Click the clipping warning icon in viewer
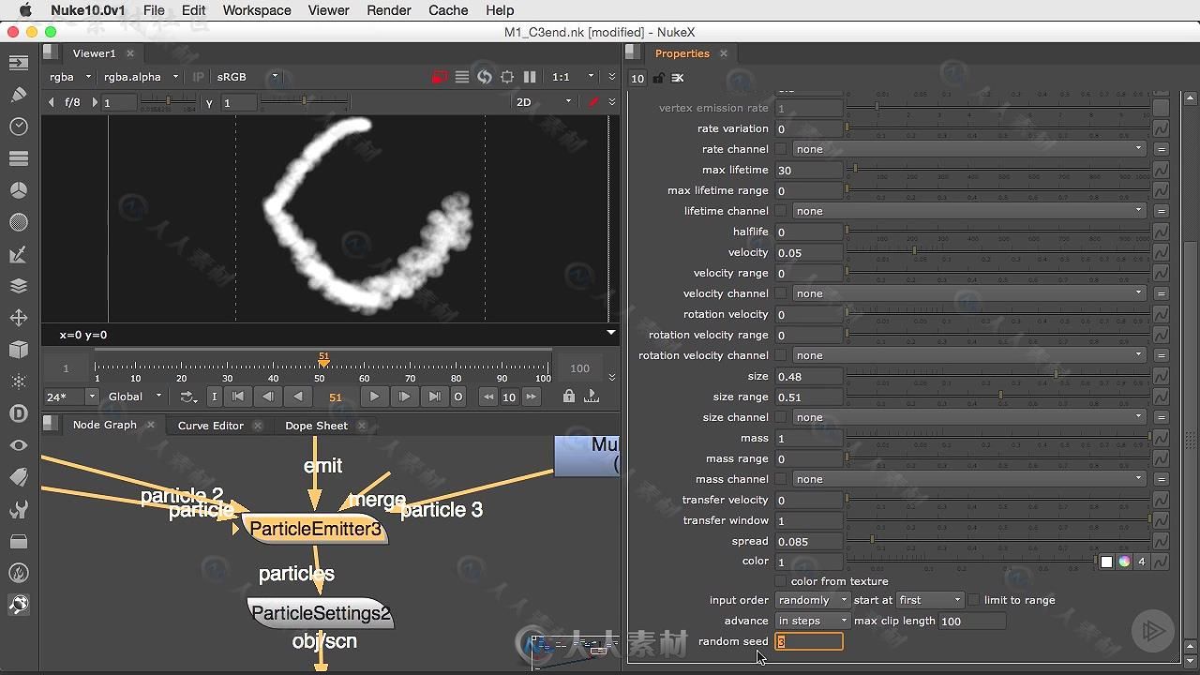 coord(440,77)
